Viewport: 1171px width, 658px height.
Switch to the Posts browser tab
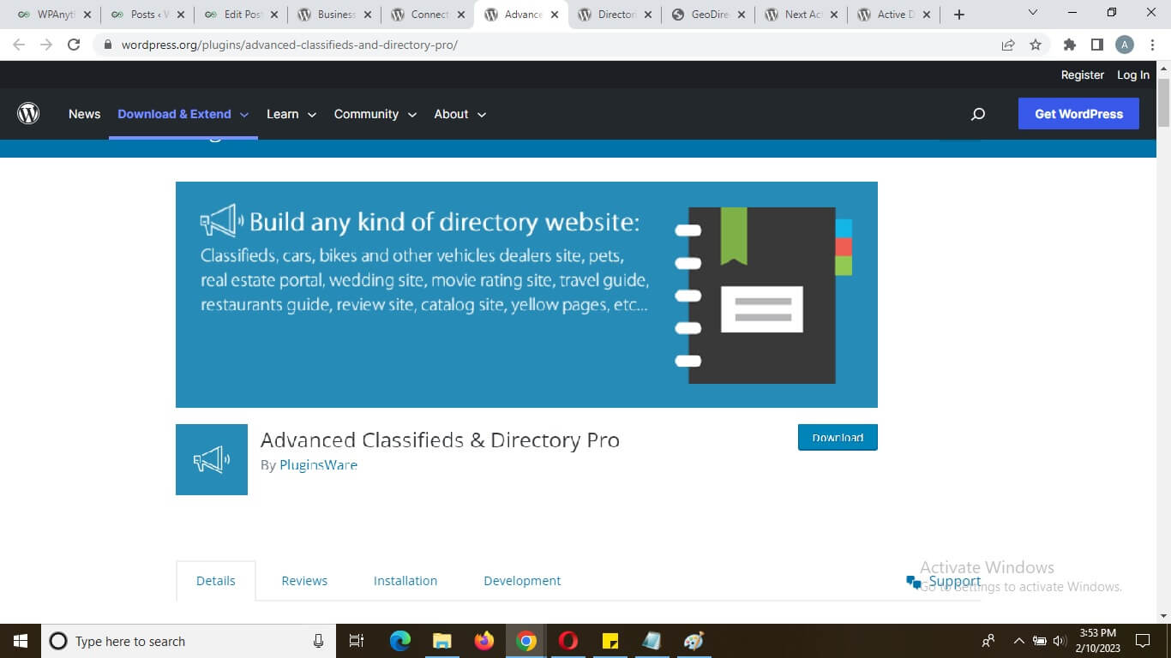tap(147, 15)
